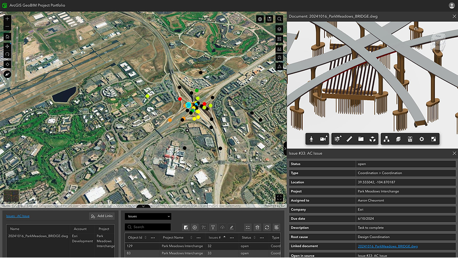Close the document viewer panel
Screen dimensions: 458x258
pos(454,17)
